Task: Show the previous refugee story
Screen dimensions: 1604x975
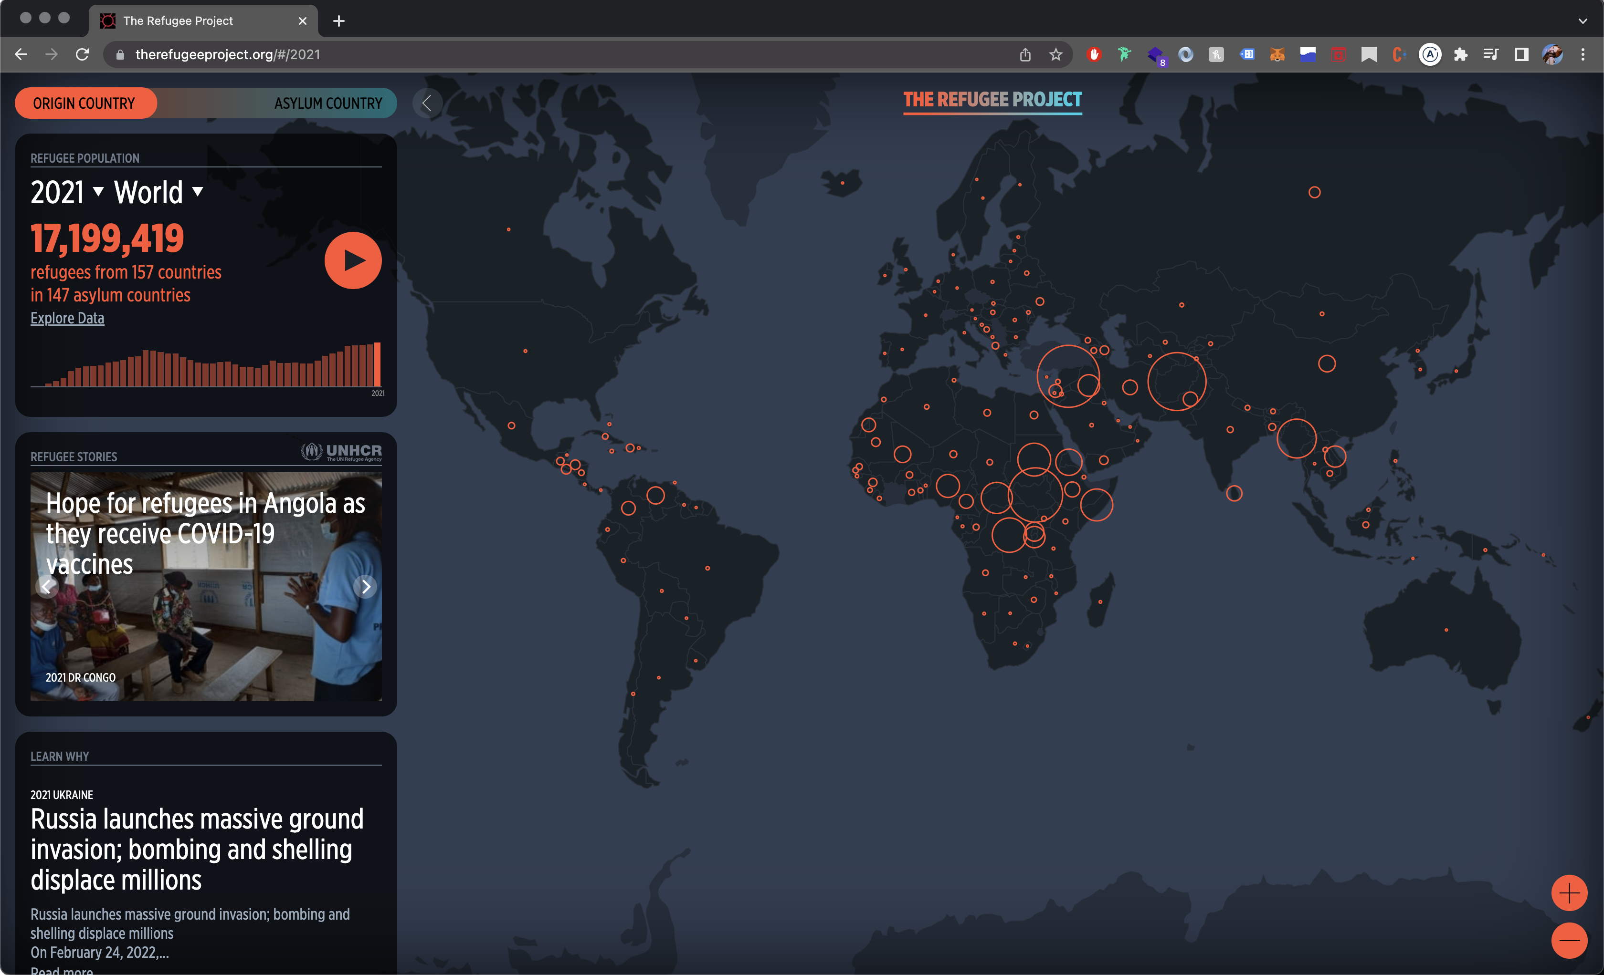Action: tap(46, 587)
